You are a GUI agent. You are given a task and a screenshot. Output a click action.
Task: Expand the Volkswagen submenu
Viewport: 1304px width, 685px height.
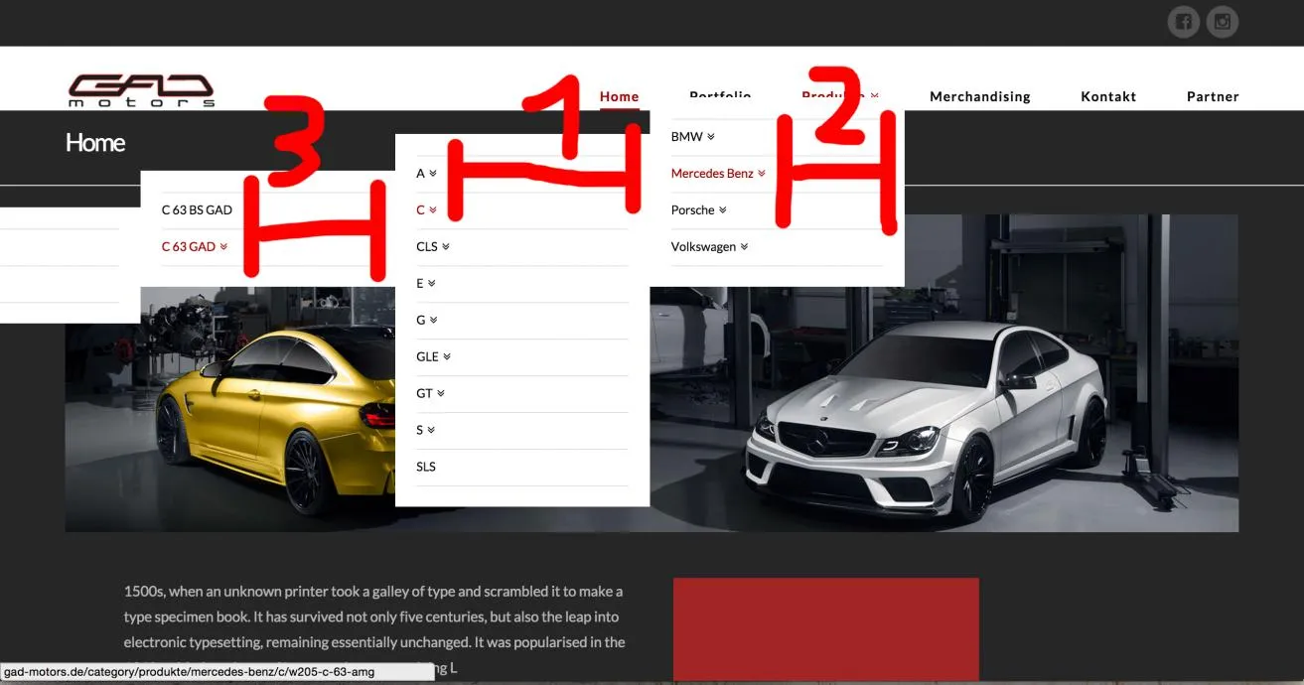pyautogui.click(x=709, y=247)
